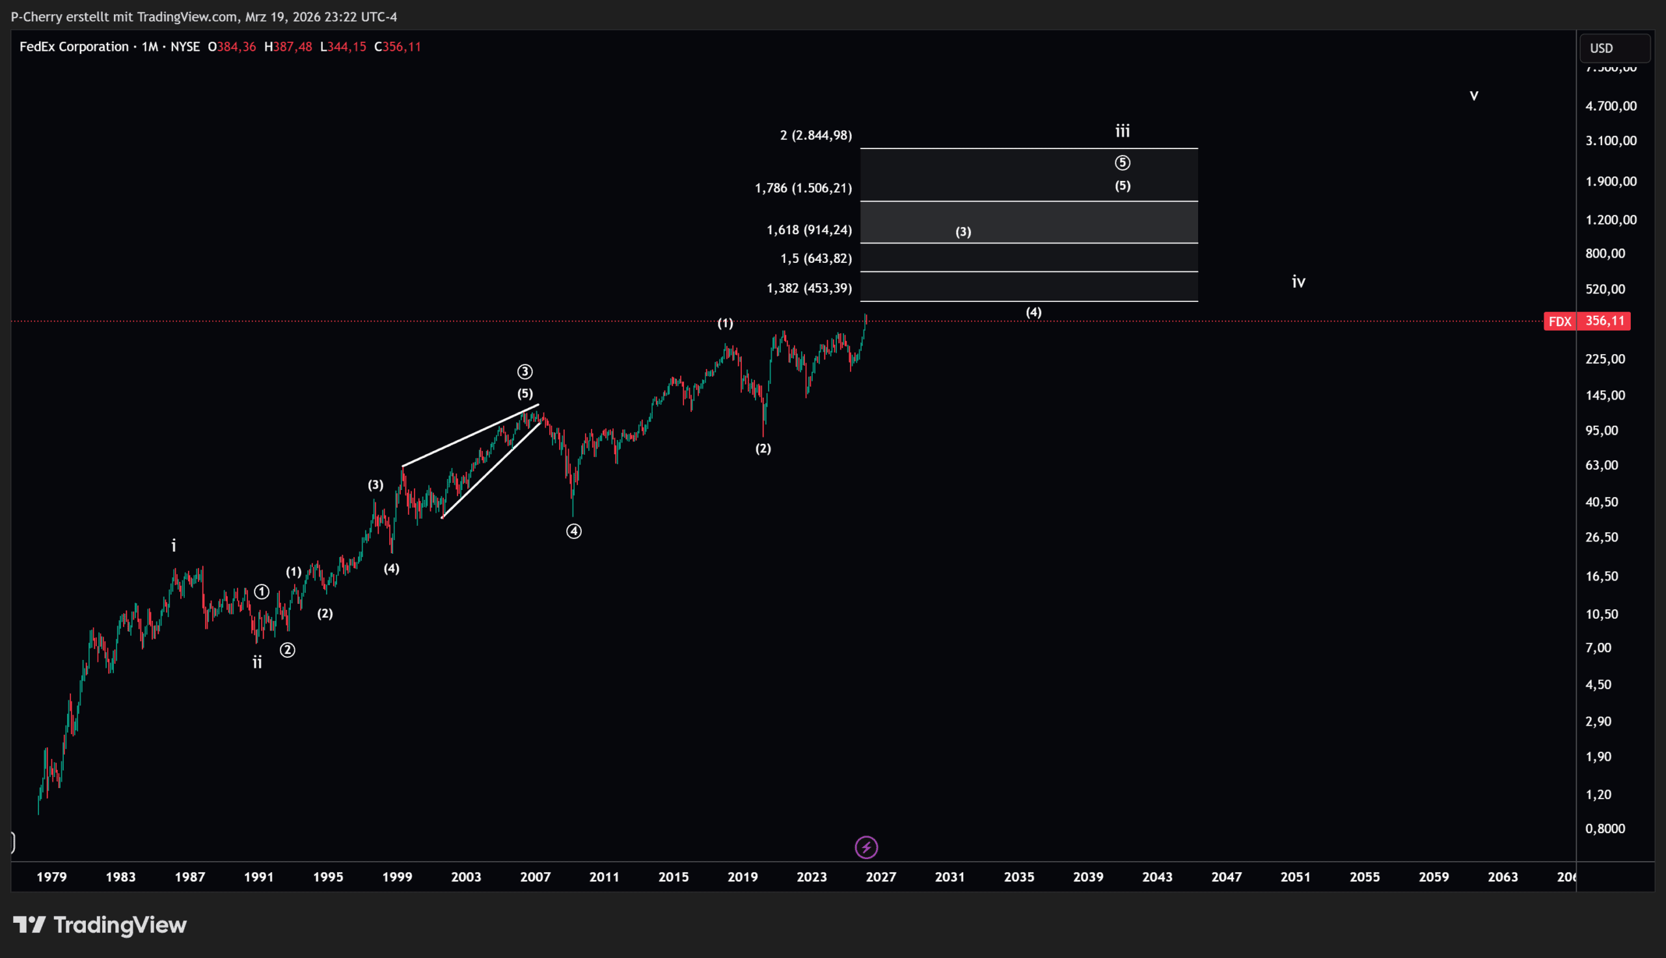Click the FedEx Corporation symbol title
Image resolution: width=1666 pixels, height=958 pixels.
point(74,47)
